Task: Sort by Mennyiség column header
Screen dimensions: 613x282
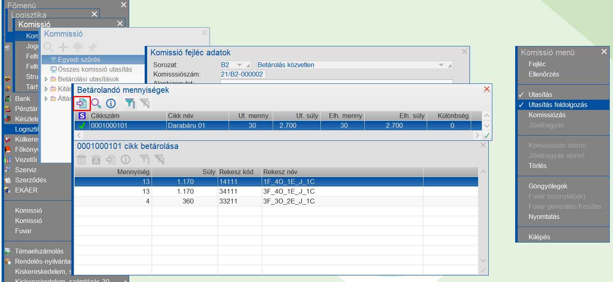Action: click(113, 172)
